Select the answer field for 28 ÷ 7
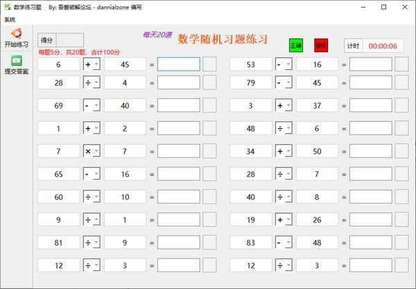Viewport: 416px width, 289px height. click(x=371, y=174)
